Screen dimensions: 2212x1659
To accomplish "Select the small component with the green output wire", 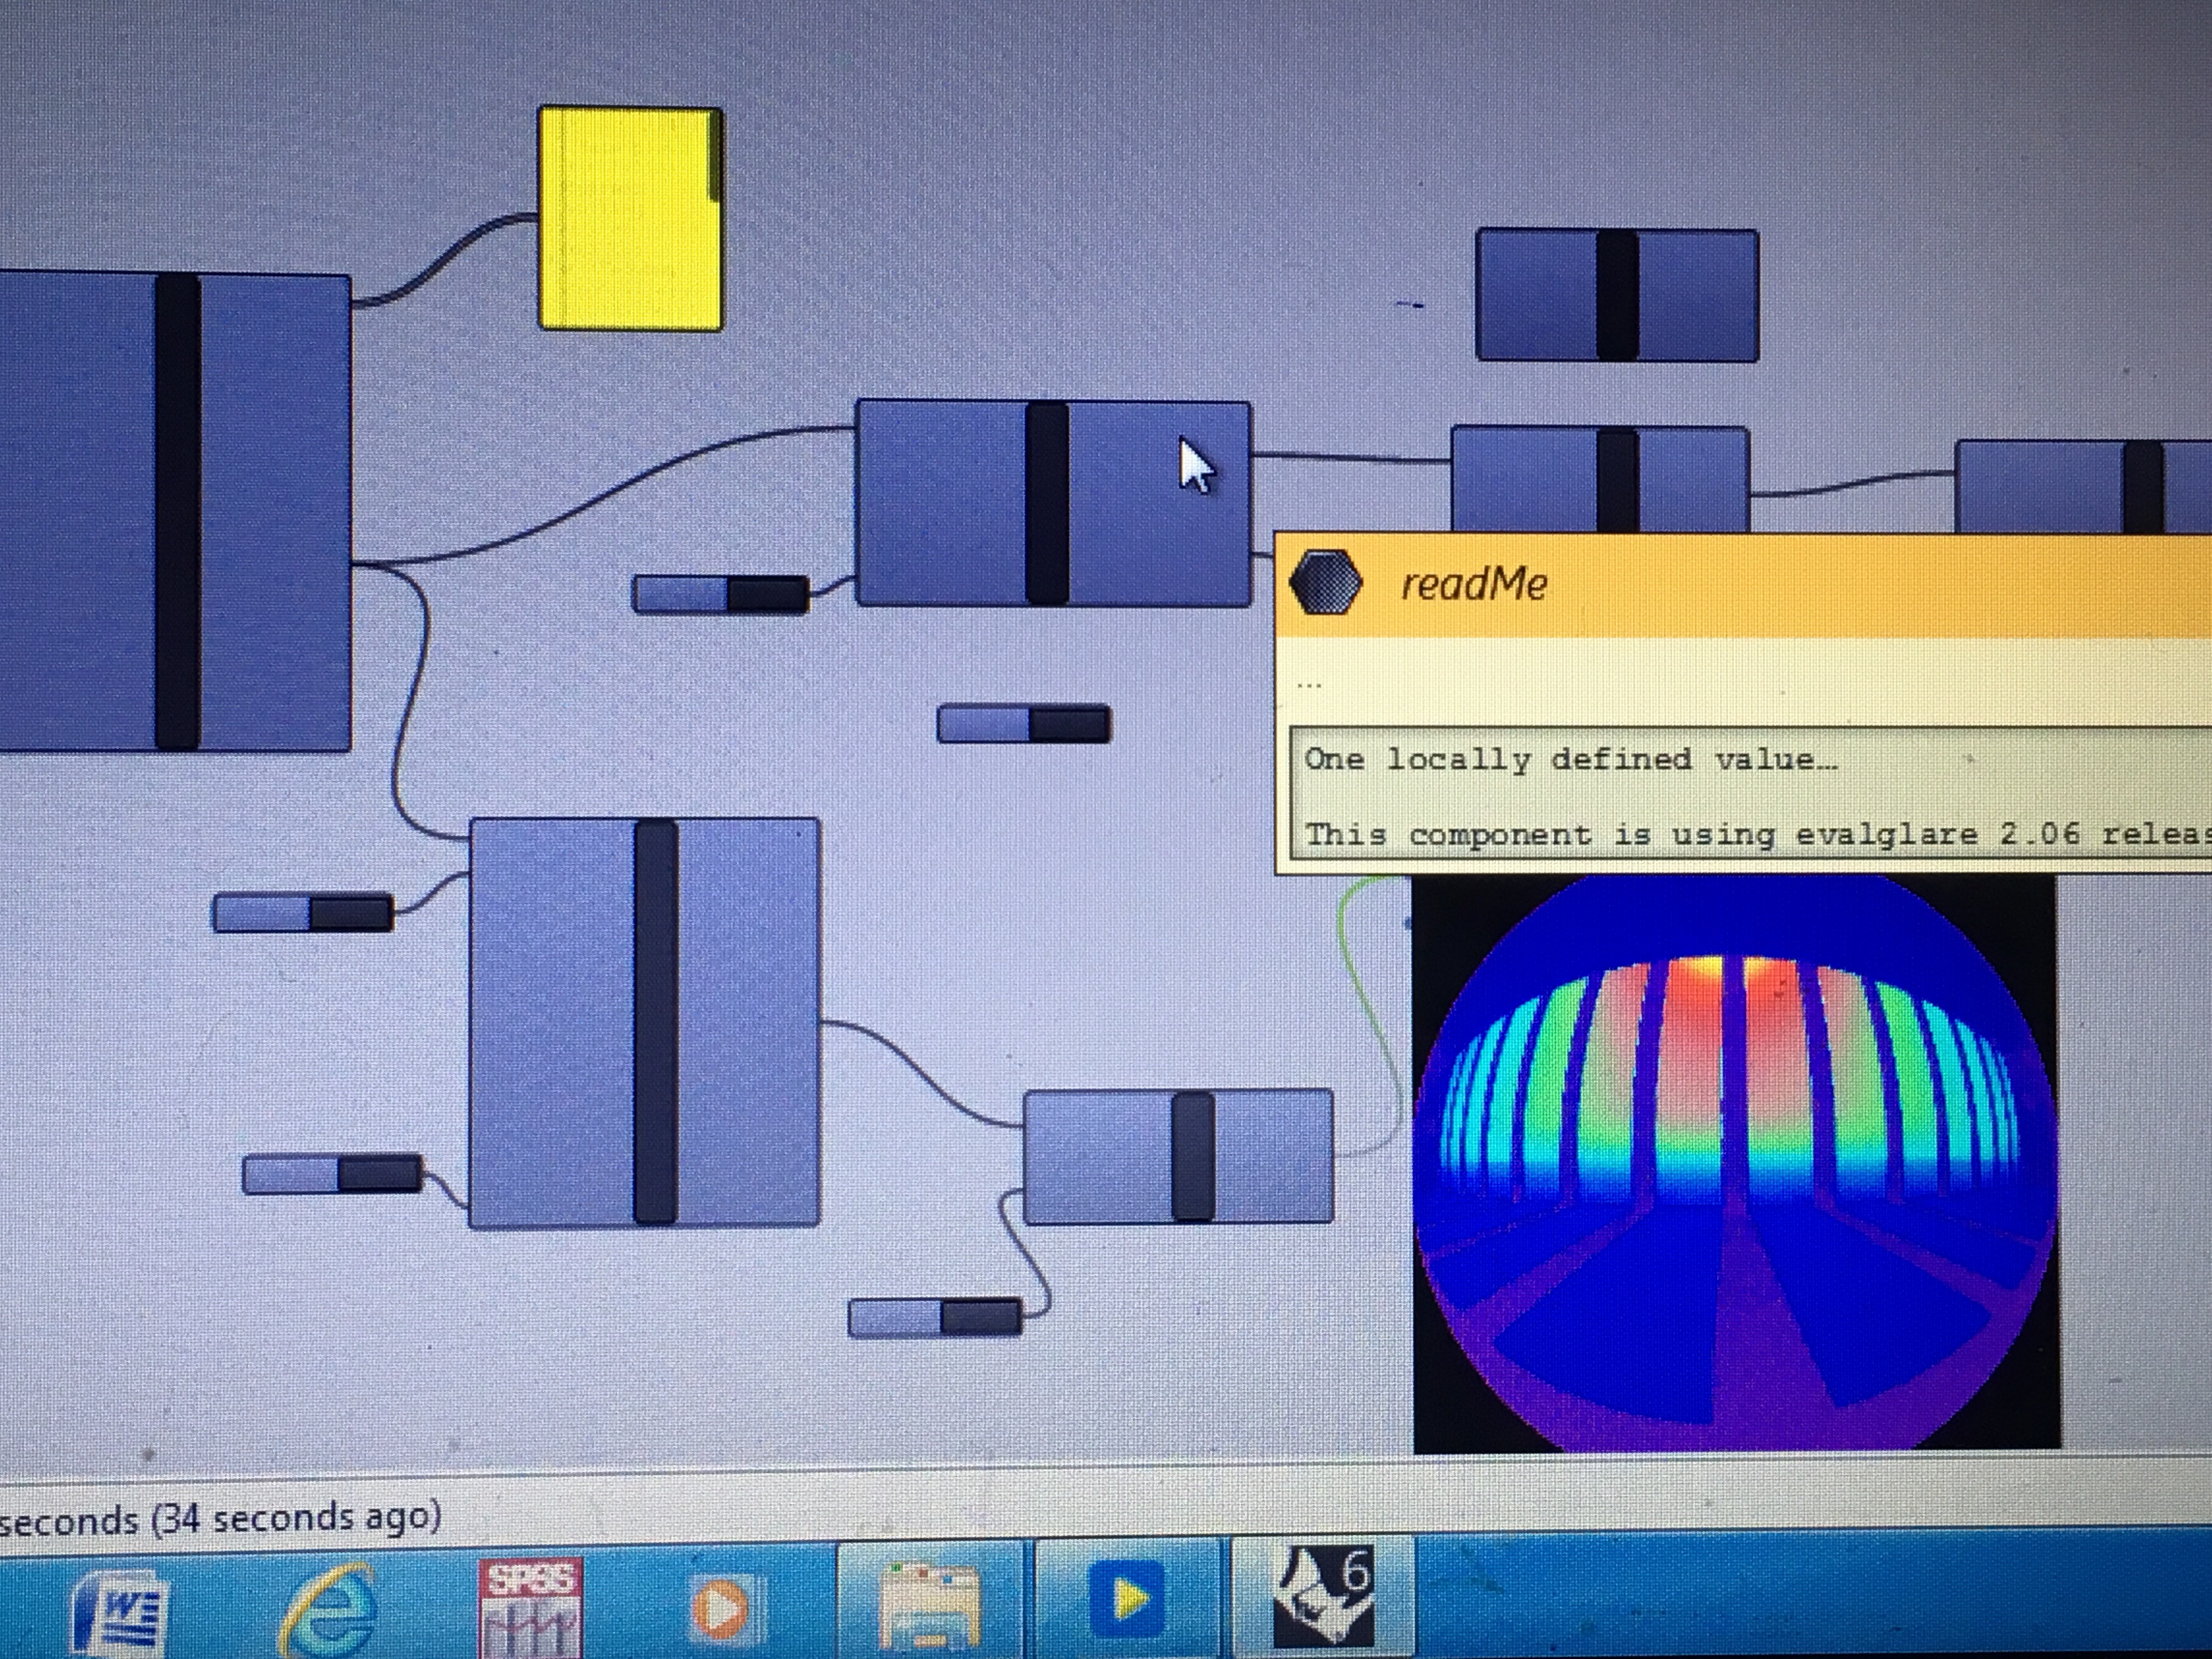I will coord(1178,1156).
